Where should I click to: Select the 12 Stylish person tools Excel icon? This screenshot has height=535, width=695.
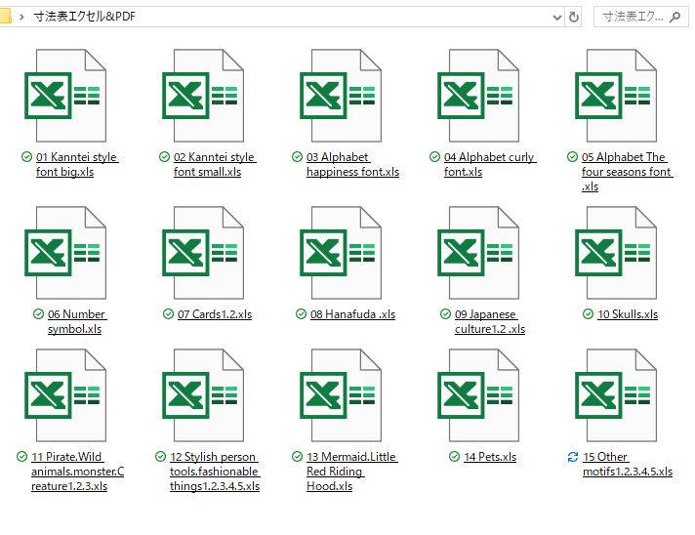(203, 395)
